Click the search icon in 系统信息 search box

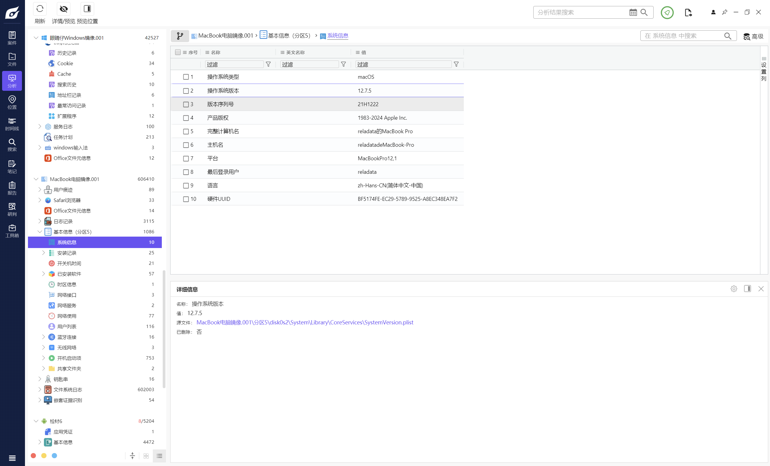pyautogui.click(x=728, y=36)
